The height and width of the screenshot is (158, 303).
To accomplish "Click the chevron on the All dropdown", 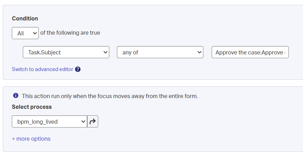I will tap(35, 33).
